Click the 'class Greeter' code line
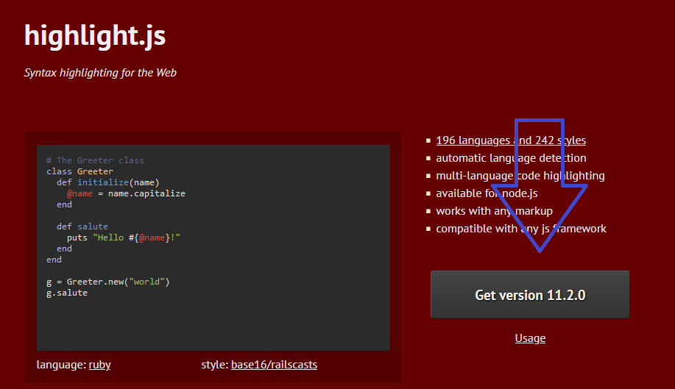 [79, 171]
